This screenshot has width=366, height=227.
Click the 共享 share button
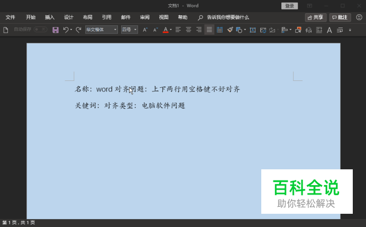pos(315,17)
